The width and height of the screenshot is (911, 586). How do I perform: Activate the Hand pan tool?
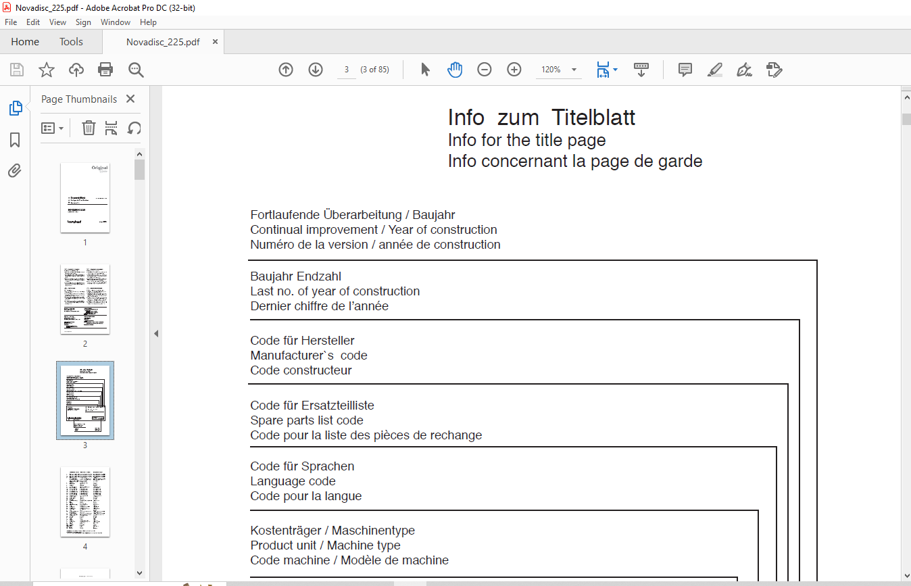click(x=455, y=70)
